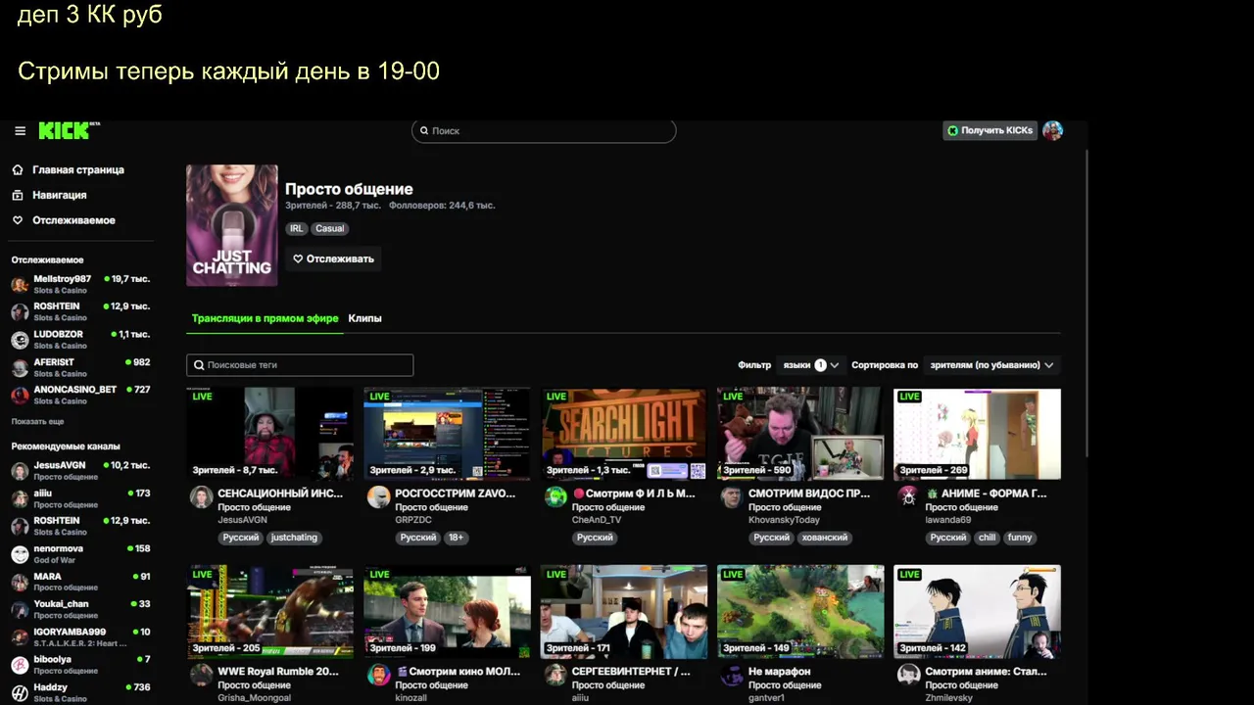Open biboolya channel avatar
The height and width of the screenshot is (705, 1254).
click(20, 665)
